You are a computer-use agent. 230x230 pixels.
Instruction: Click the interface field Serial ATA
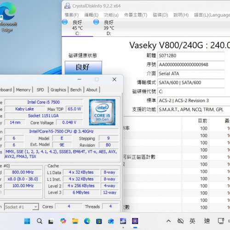(x=191, y=74)
